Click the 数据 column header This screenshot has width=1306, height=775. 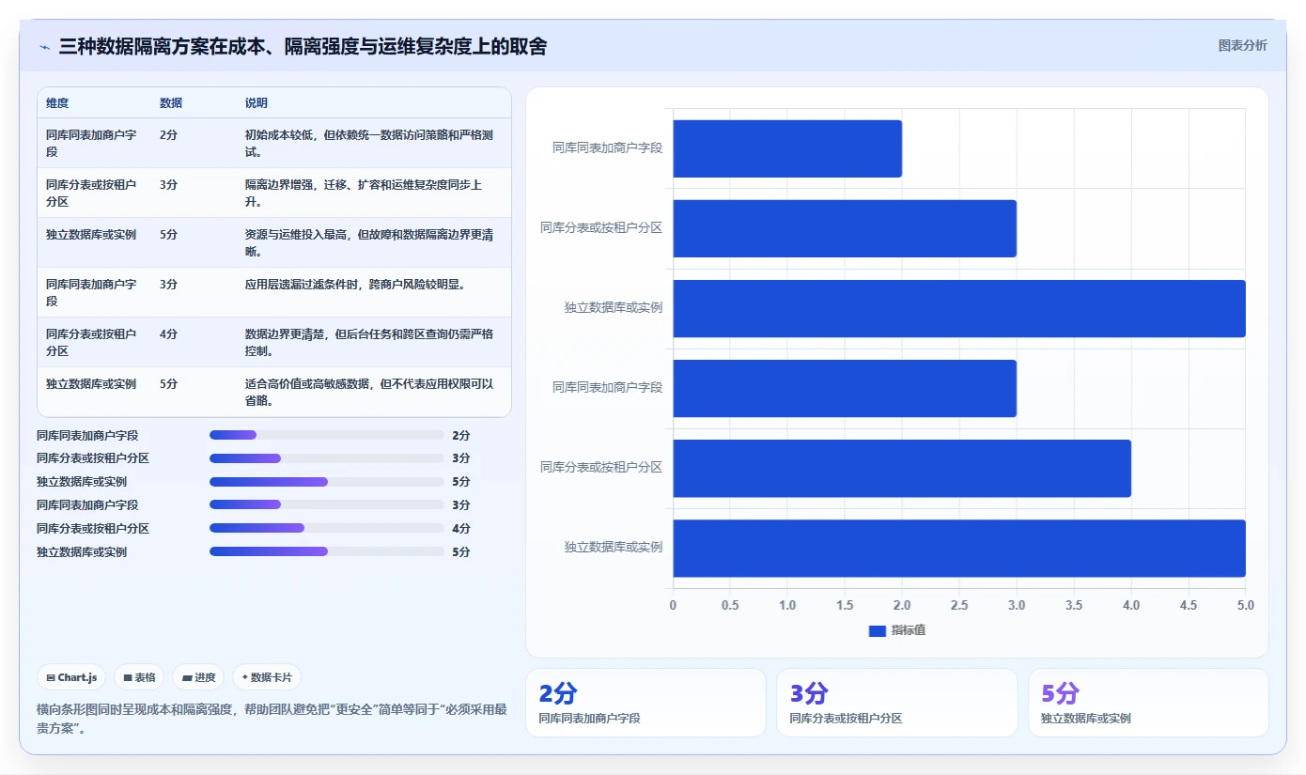point(171,103)
